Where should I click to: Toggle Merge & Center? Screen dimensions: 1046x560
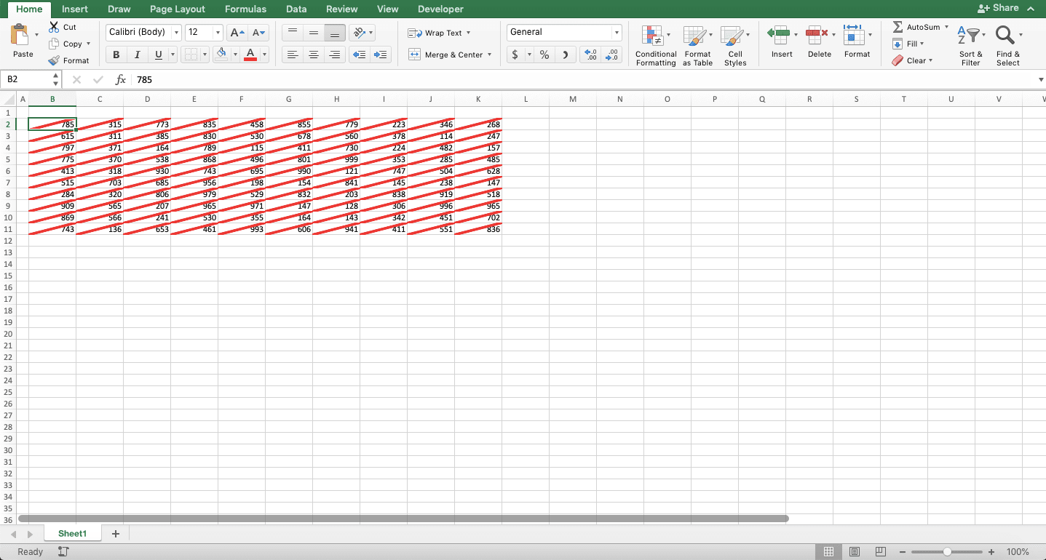click(x=446, y=54)
